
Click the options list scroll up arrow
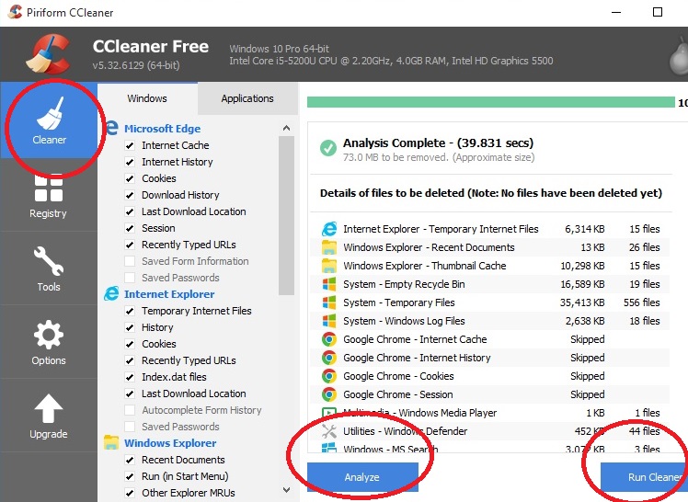coord(287,128)
